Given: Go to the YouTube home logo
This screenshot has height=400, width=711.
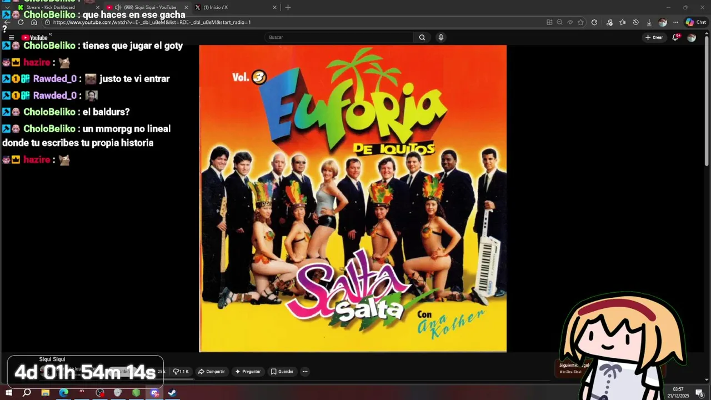Looking at the screenshot, I should [x=34, y=37].
